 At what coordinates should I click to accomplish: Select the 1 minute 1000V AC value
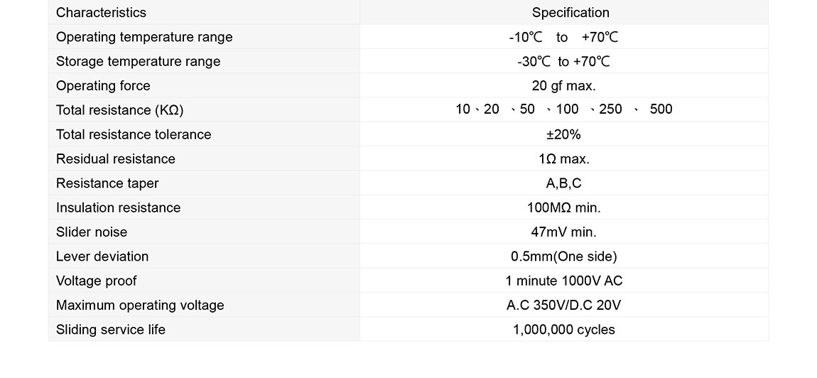pos(563,281)
